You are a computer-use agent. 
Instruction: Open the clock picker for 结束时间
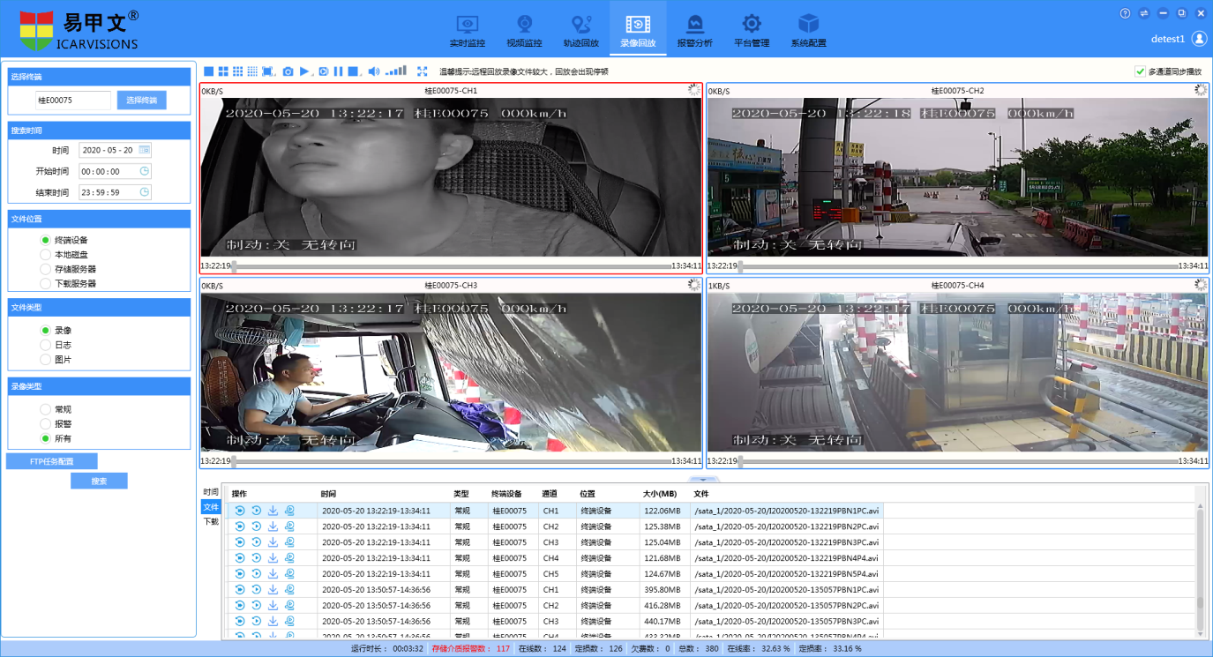point(145,192)
